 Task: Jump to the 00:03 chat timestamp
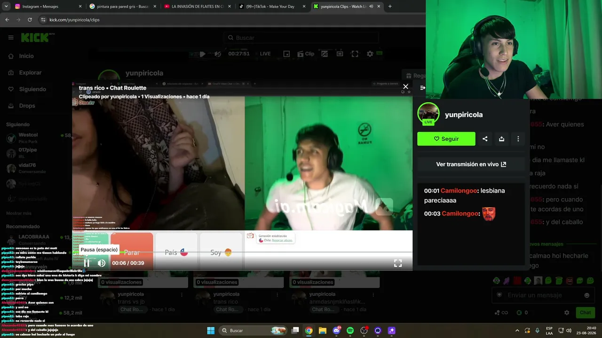(x=431, y=214)
